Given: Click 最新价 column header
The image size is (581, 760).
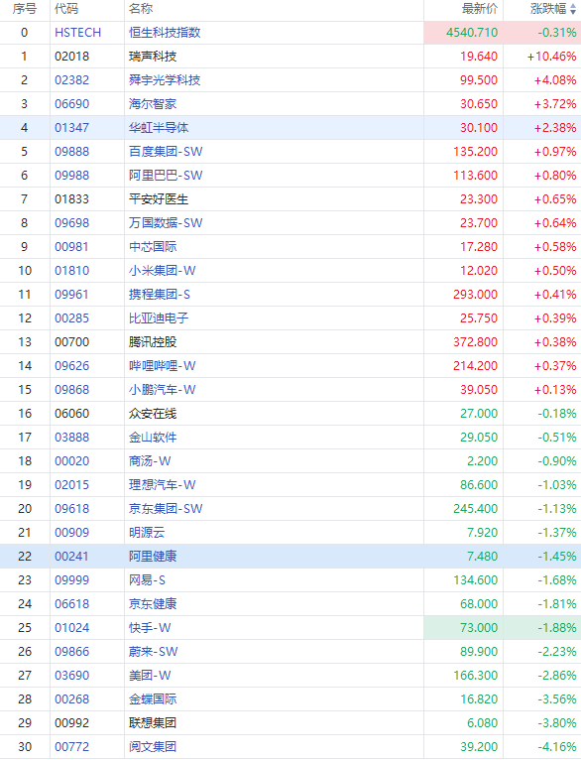Looking at the screenshot, I should (x=479, y=9).
